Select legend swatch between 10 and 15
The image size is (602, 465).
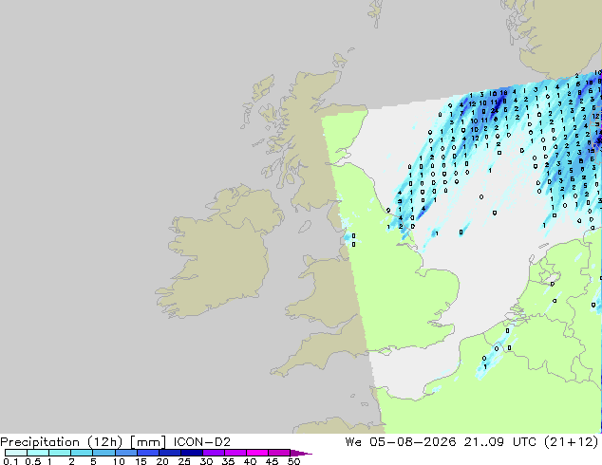(x=125, y=453)
